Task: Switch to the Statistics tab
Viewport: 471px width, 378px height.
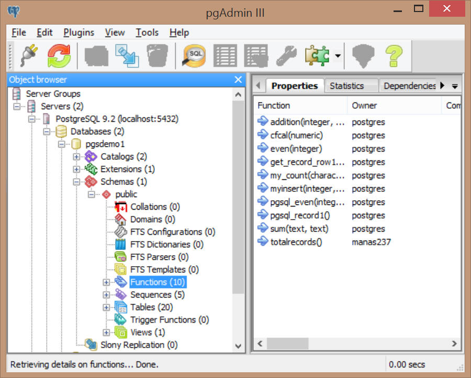Action: click(351, 86)
